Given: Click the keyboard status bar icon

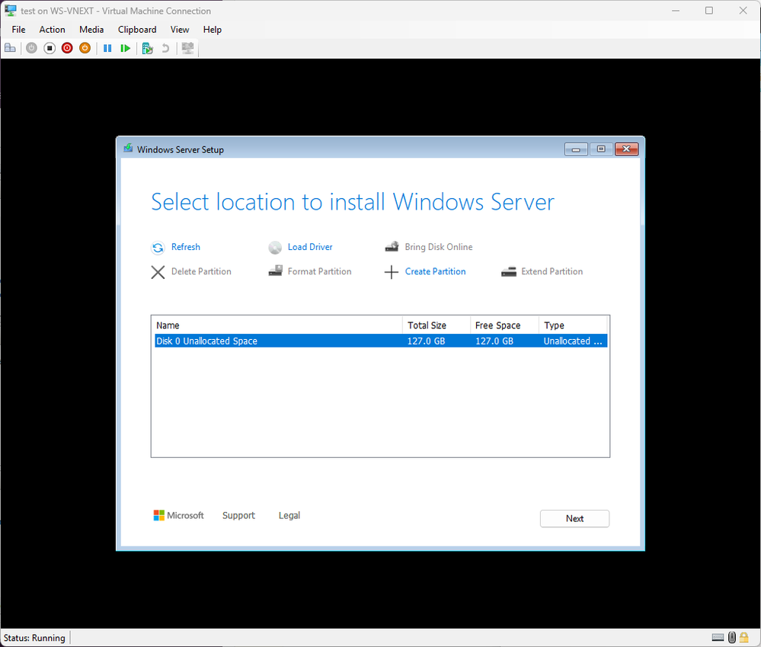Looking at the screenshot, I should (x=718, y=637).
